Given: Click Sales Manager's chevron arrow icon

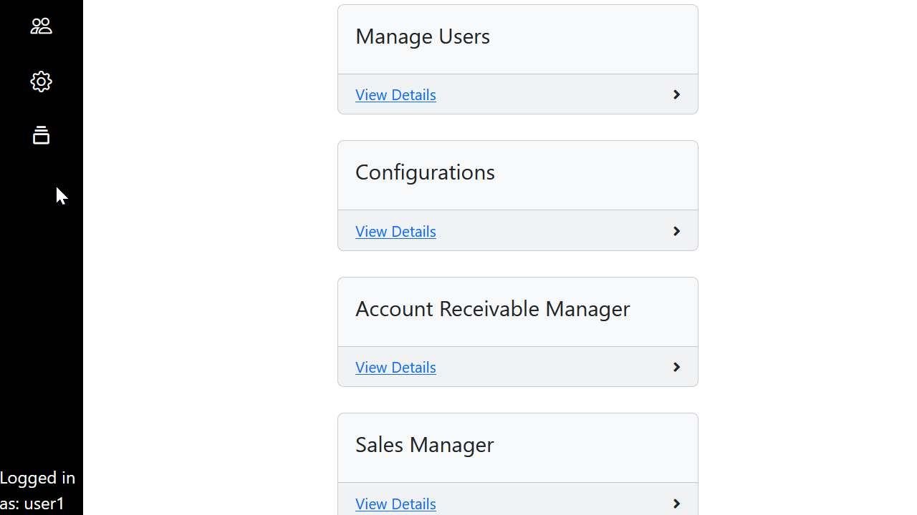Looking at the screenshot, I should (676, 504).
